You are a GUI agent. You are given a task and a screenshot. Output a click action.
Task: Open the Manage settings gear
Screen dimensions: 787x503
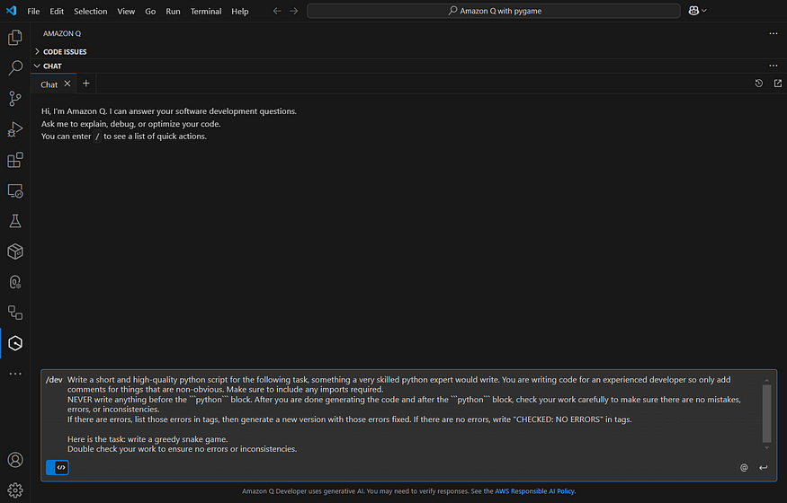click(x=15, y=490)
